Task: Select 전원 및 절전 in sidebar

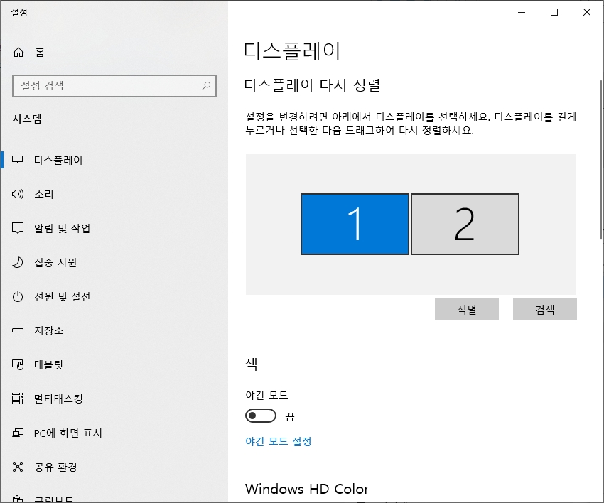Action: click(114, 296)
